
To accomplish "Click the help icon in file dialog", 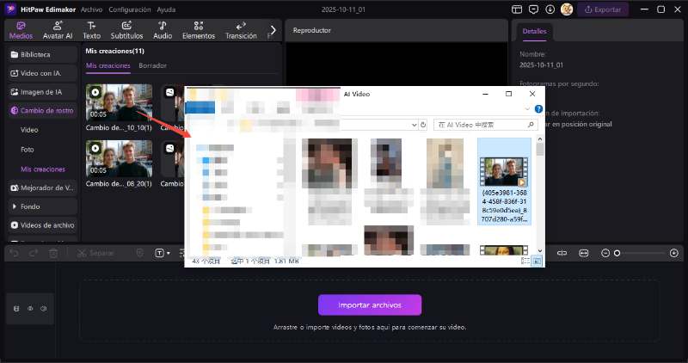I will [538, 109].
